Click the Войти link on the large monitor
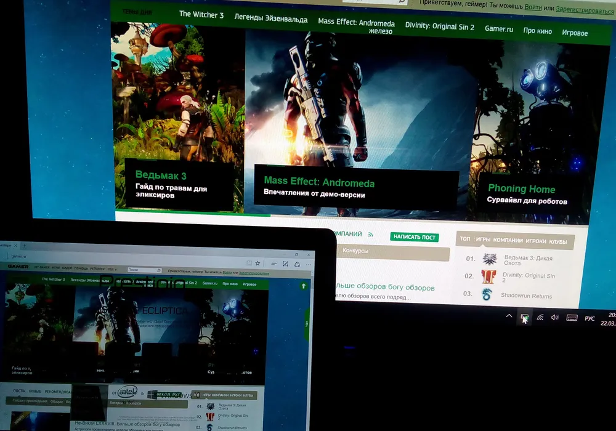Viewport: 616px width, 431px height. tap(533, 7)
